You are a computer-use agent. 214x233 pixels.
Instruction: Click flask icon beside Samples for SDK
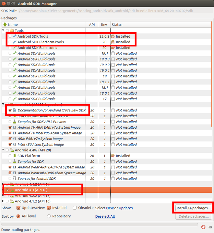pos(15,161)
